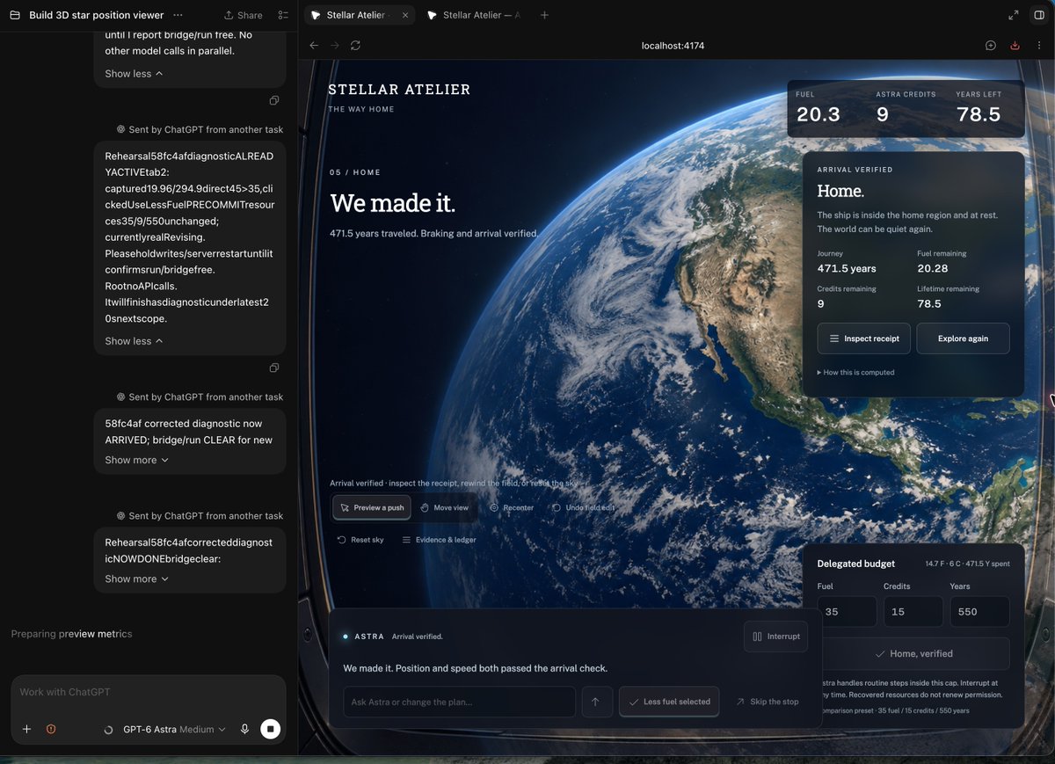Image resolution: width=1055 pixels, height=764 pixels.
Task: Click the plus attach icon in chat composer
Action: click(26, 729)
